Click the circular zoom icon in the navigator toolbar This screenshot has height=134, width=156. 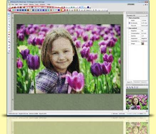(x=135, y=88)
